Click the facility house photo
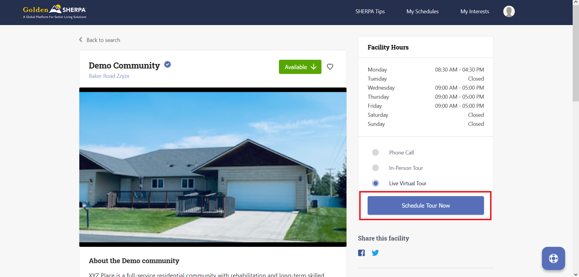 point(213,167)
